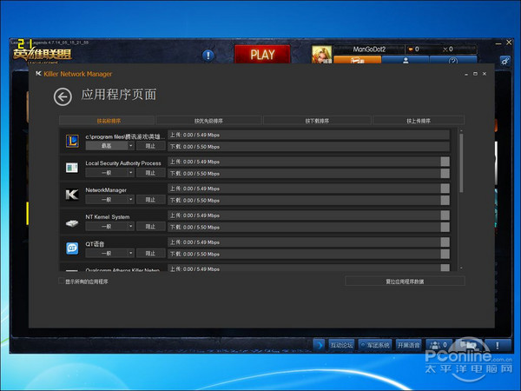
Task: Click the blue chevron arrow in LoL bottom bar
Action: pos(319,345)
